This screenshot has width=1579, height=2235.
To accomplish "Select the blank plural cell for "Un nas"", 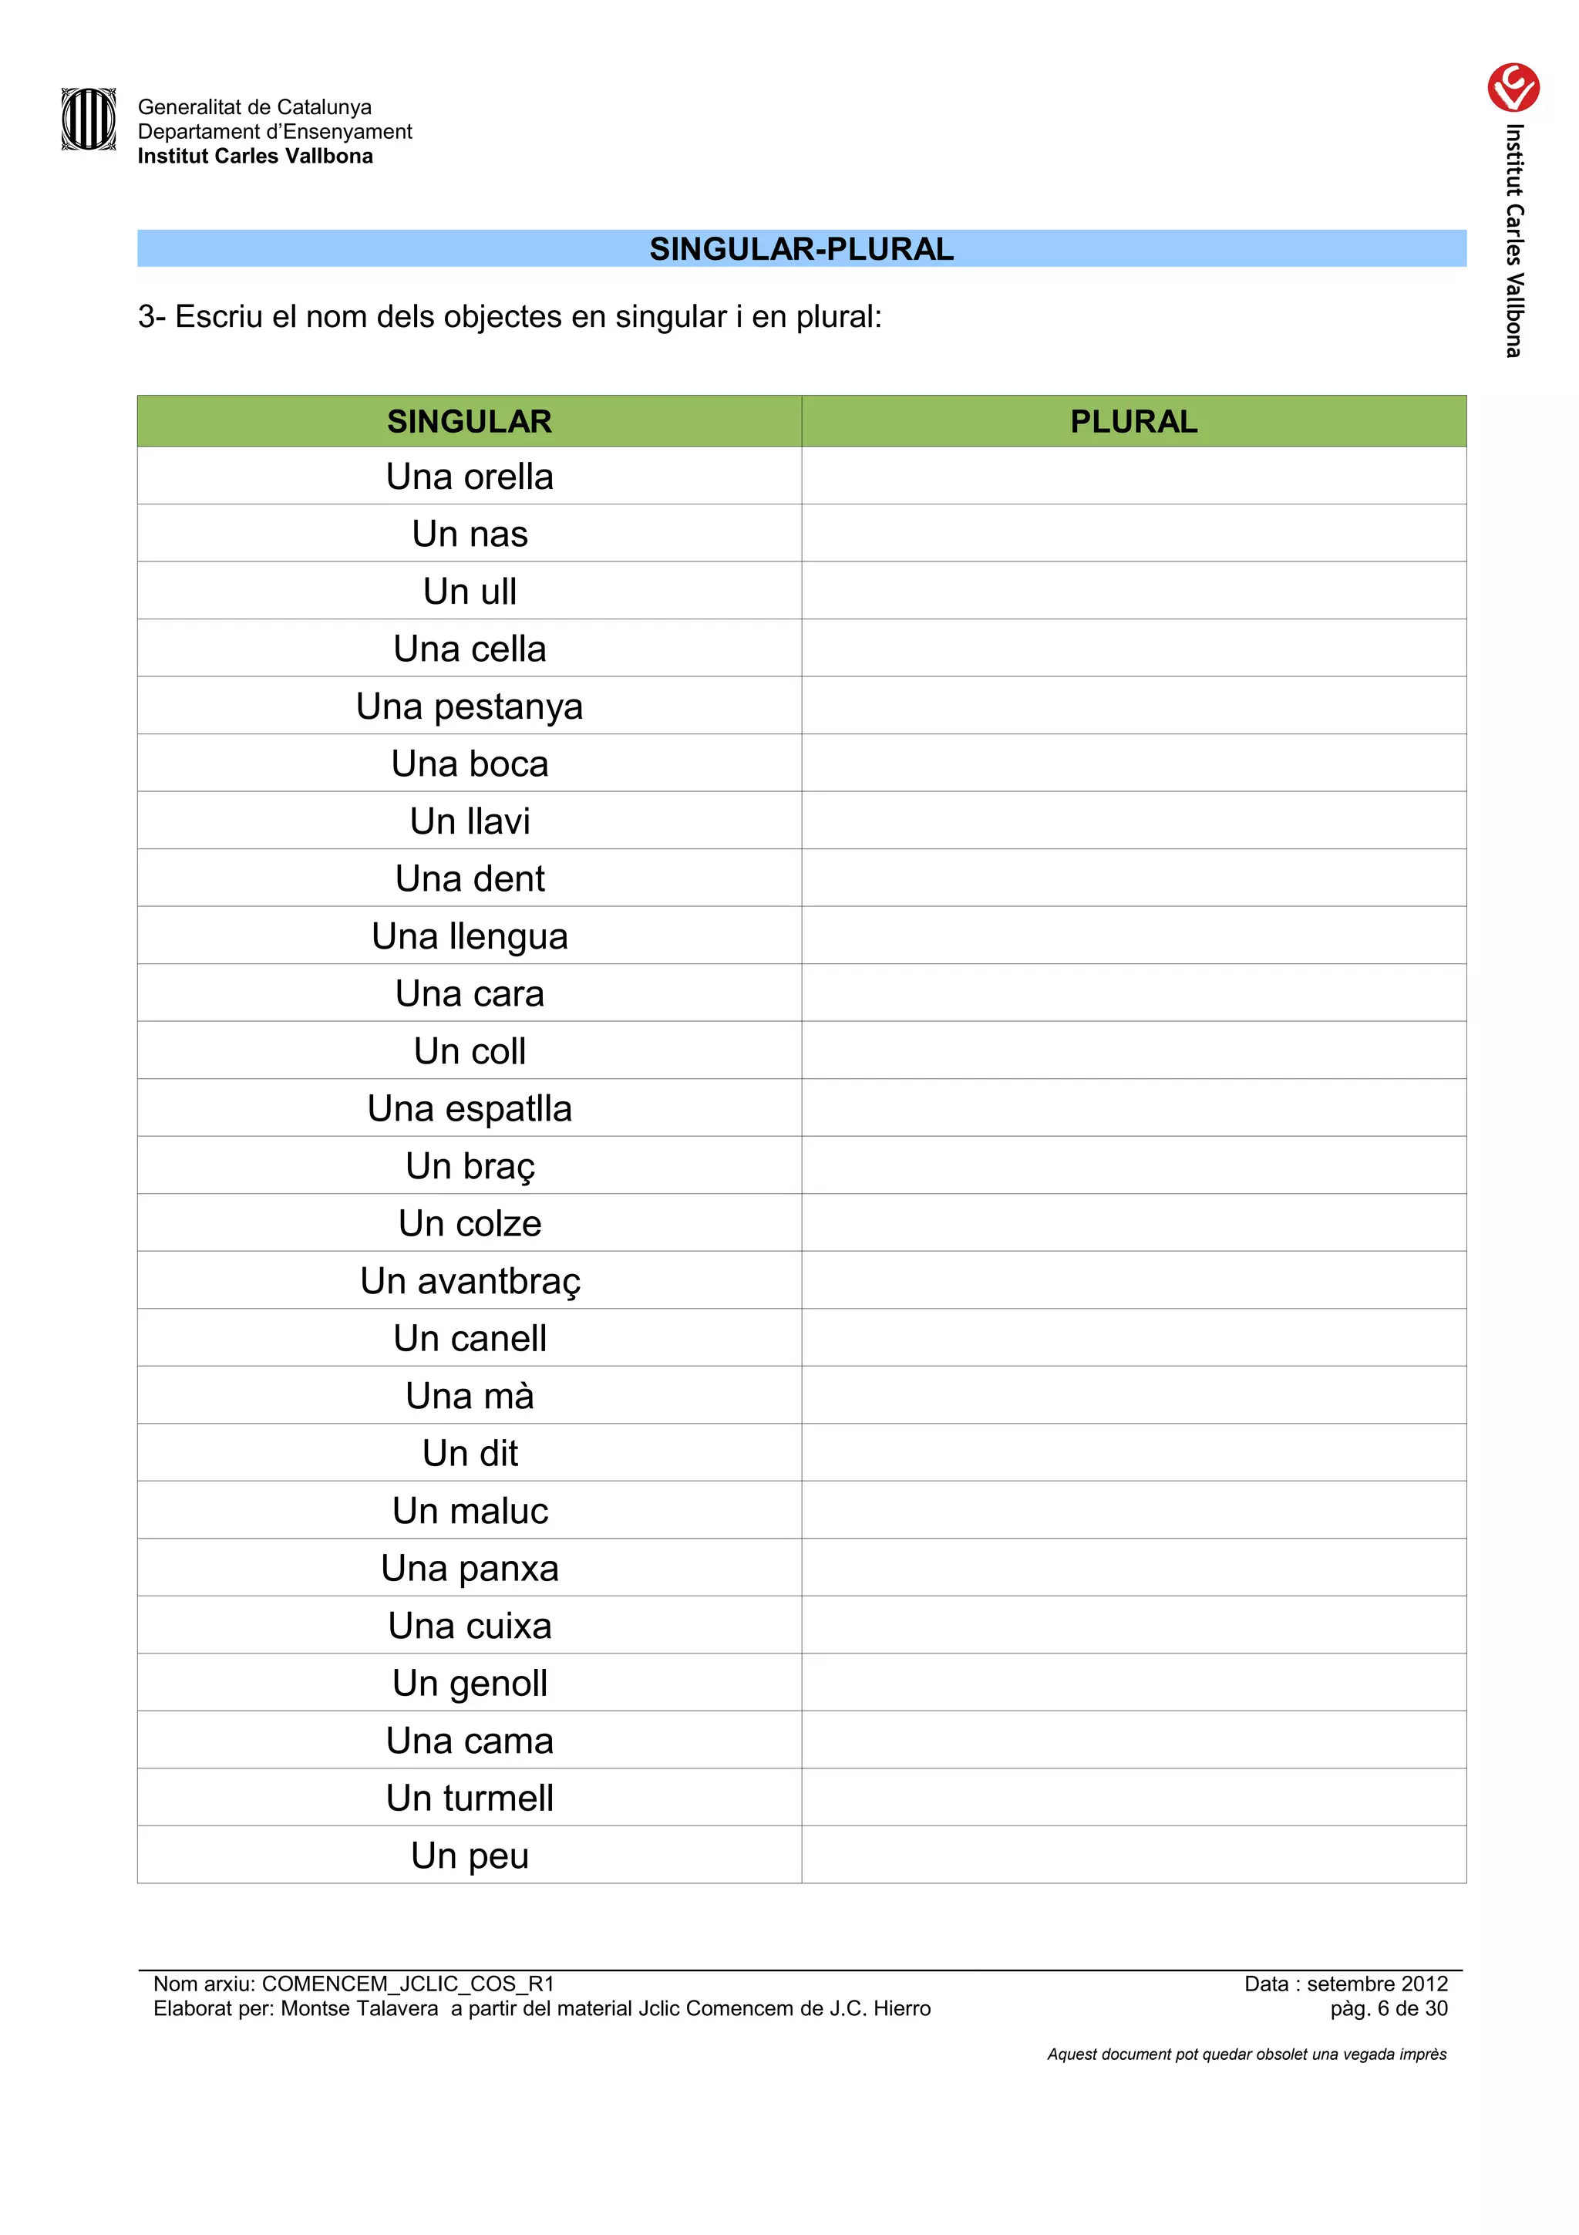I will pos(1133,534).
